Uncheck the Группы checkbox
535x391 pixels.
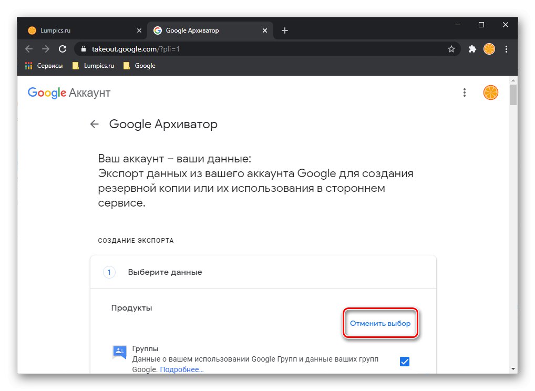pos(404,362)
